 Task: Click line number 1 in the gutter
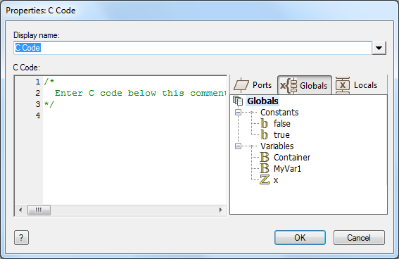(38, 82)
